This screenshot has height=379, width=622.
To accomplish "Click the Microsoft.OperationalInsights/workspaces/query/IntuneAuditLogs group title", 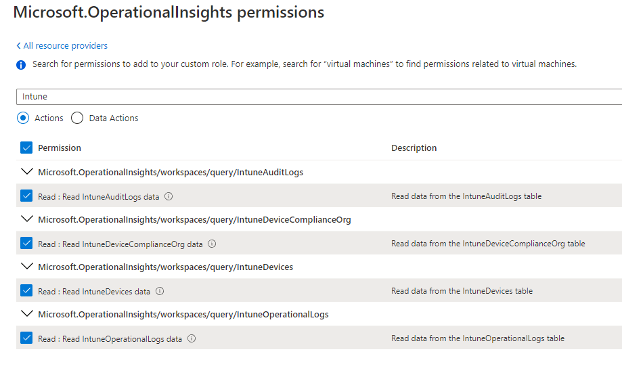I will 171,172.
